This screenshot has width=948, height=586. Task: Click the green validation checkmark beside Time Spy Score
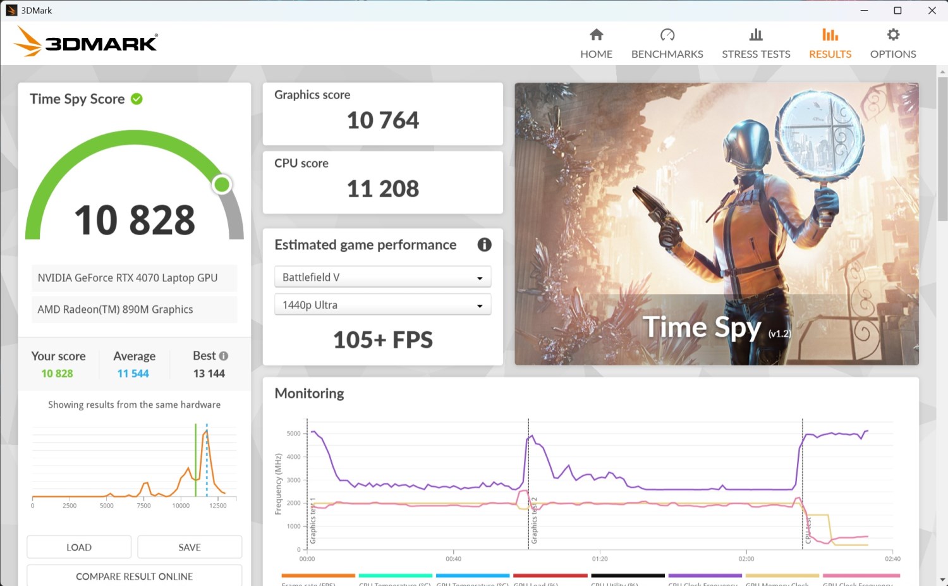pos(137,99)
